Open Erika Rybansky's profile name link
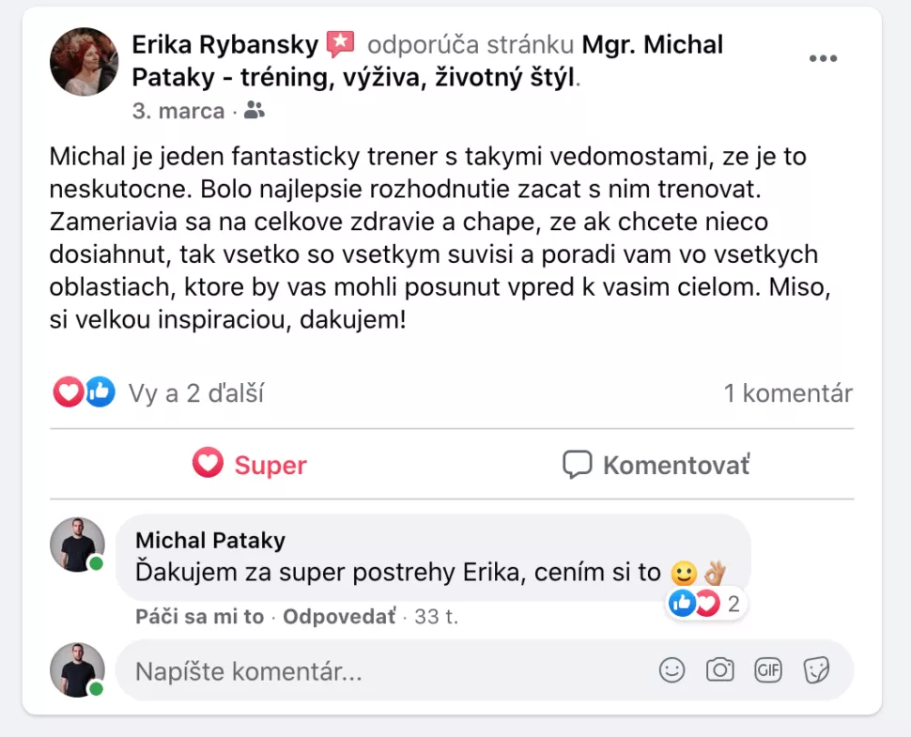Image resolution: width=911 pixels, height=737 pixels. pyautogui.click(x=224, y=45)
